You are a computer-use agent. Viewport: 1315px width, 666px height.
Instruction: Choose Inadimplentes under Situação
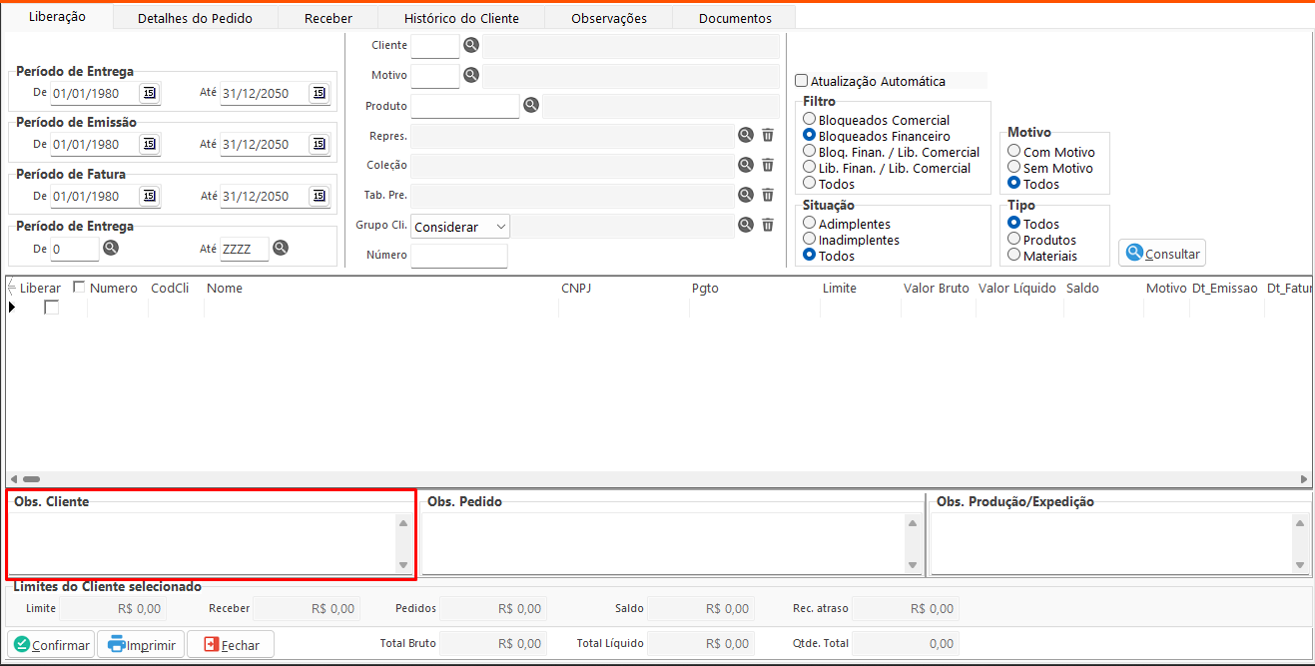pos(810,240)
